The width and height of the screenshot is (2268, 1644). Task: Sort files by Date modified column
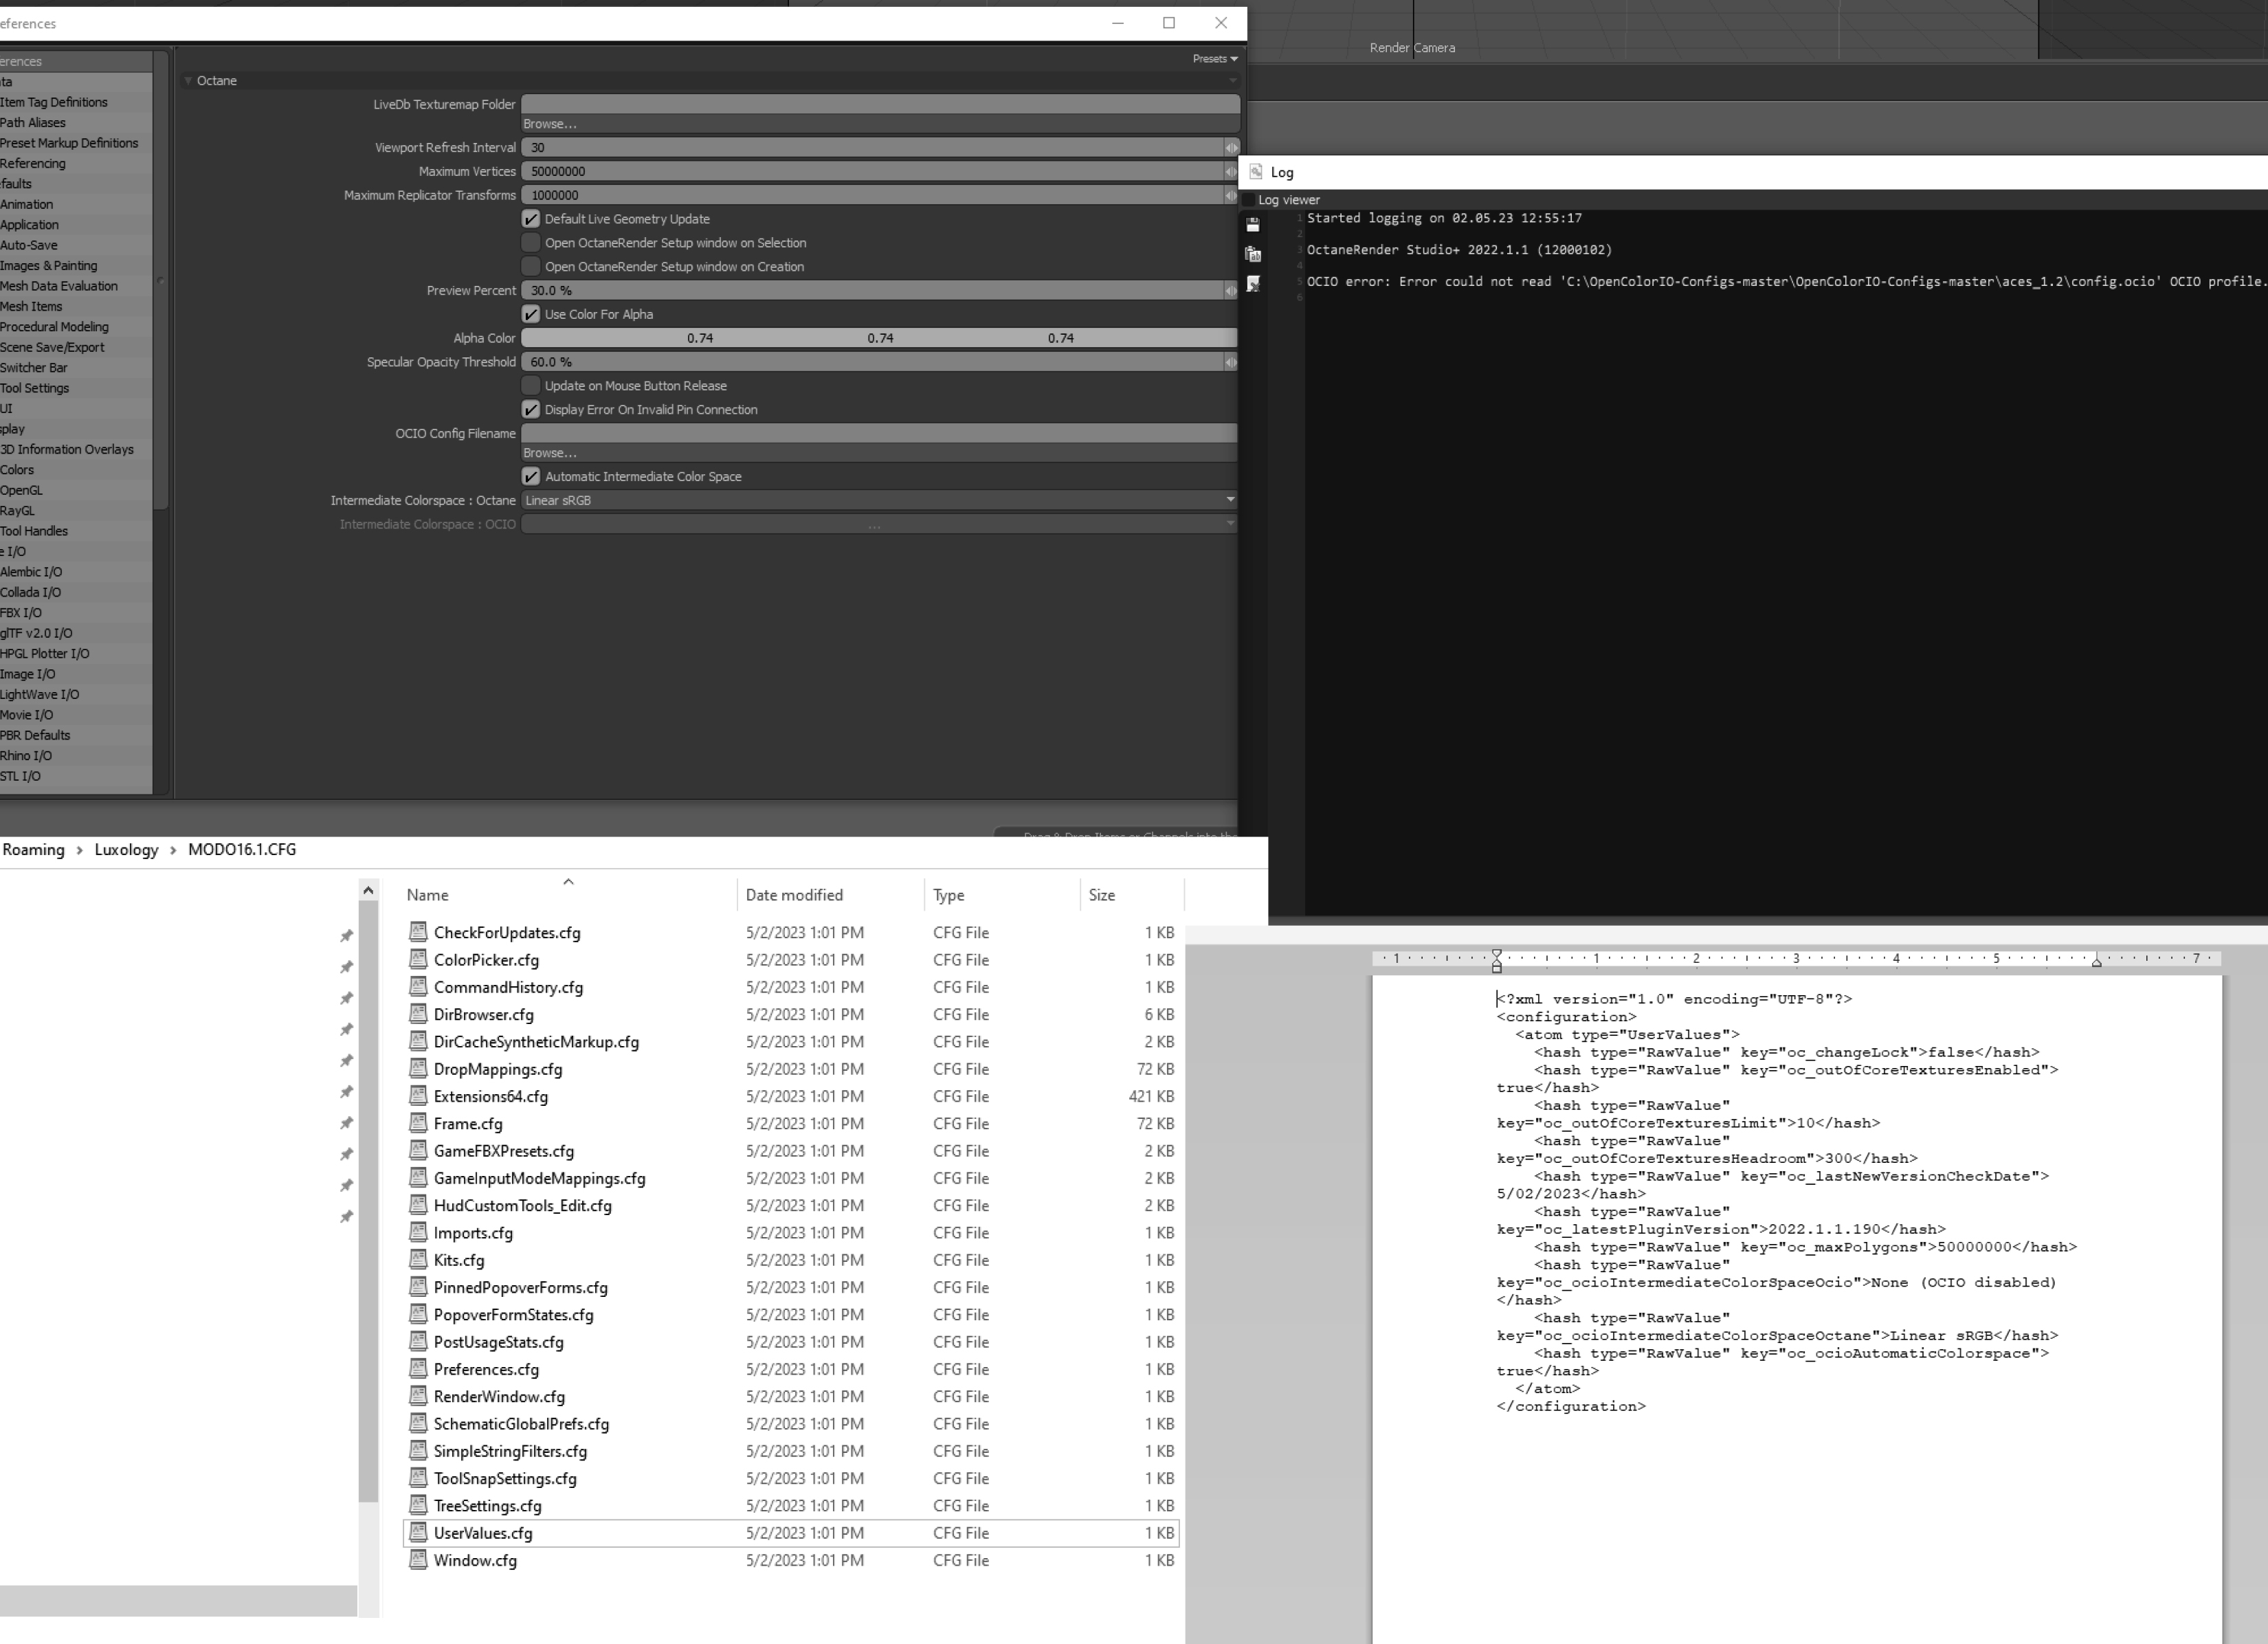794,895
